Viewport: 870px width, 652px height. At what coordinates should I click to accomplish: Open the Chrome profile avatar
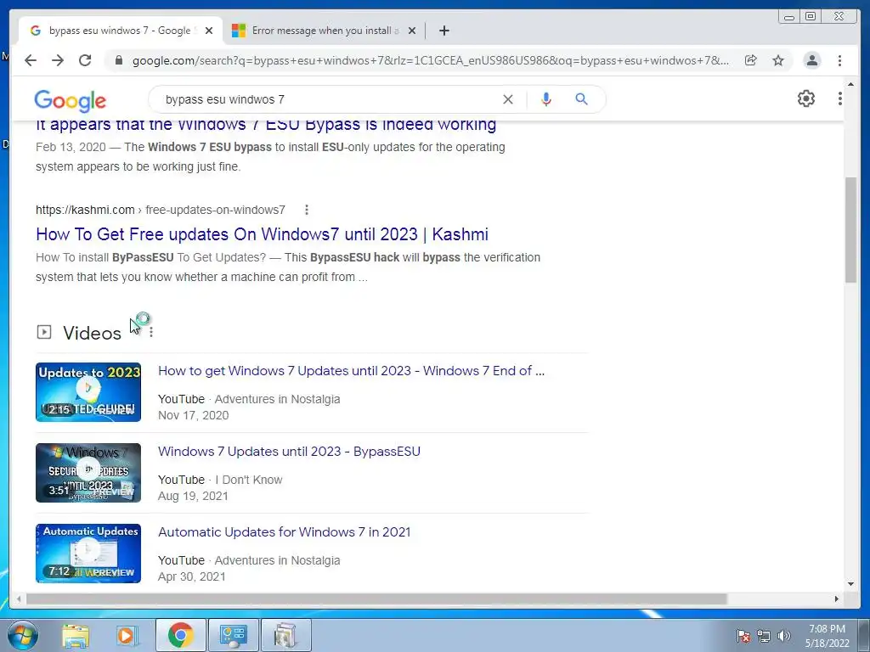tap(811, 60)
